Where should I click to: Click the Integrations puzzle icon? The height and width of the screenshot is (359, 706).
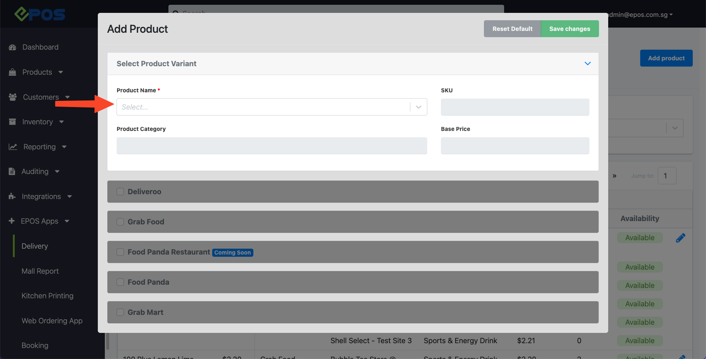click(12, 196)
